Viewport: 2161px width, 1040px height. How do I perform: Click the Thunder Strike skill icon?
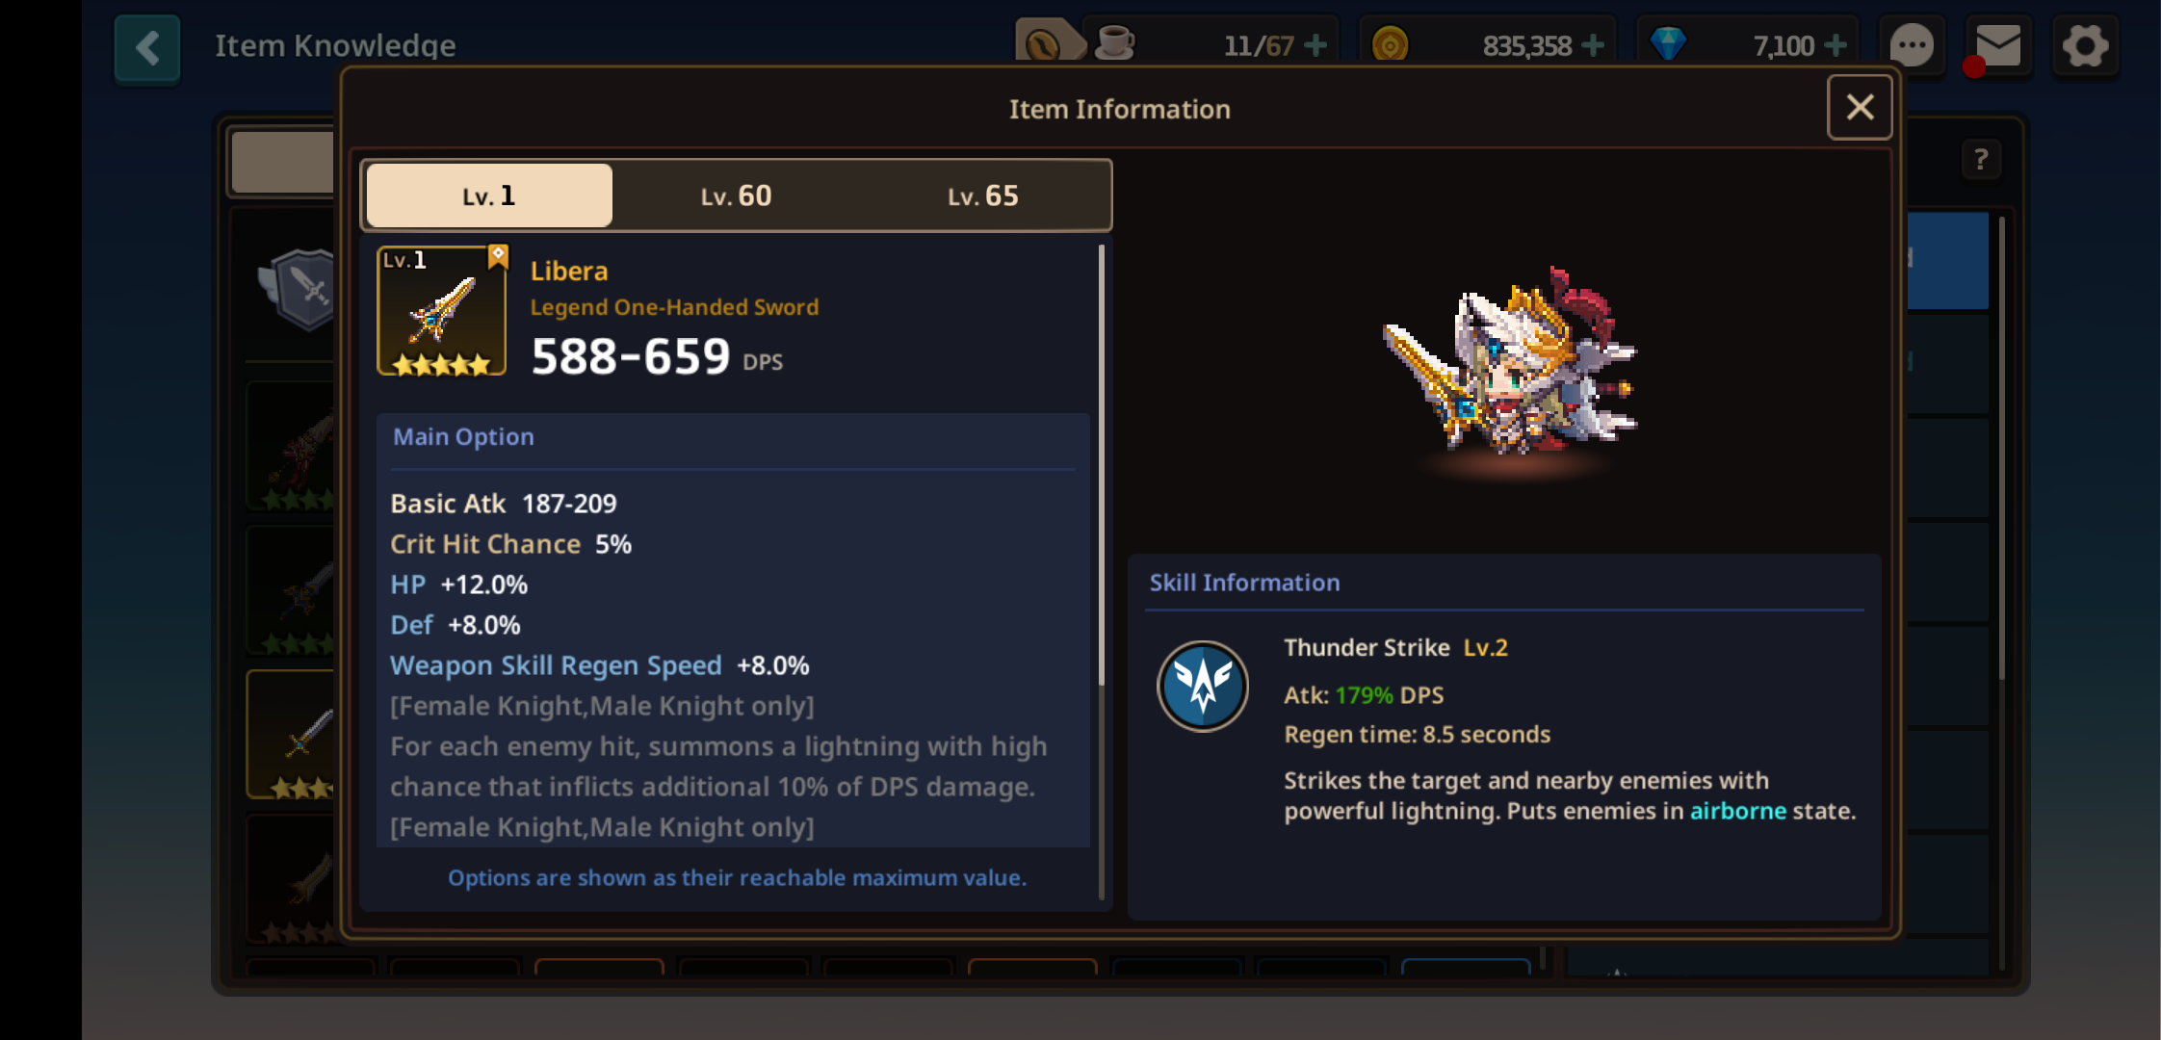click(x=1203, y=687)
